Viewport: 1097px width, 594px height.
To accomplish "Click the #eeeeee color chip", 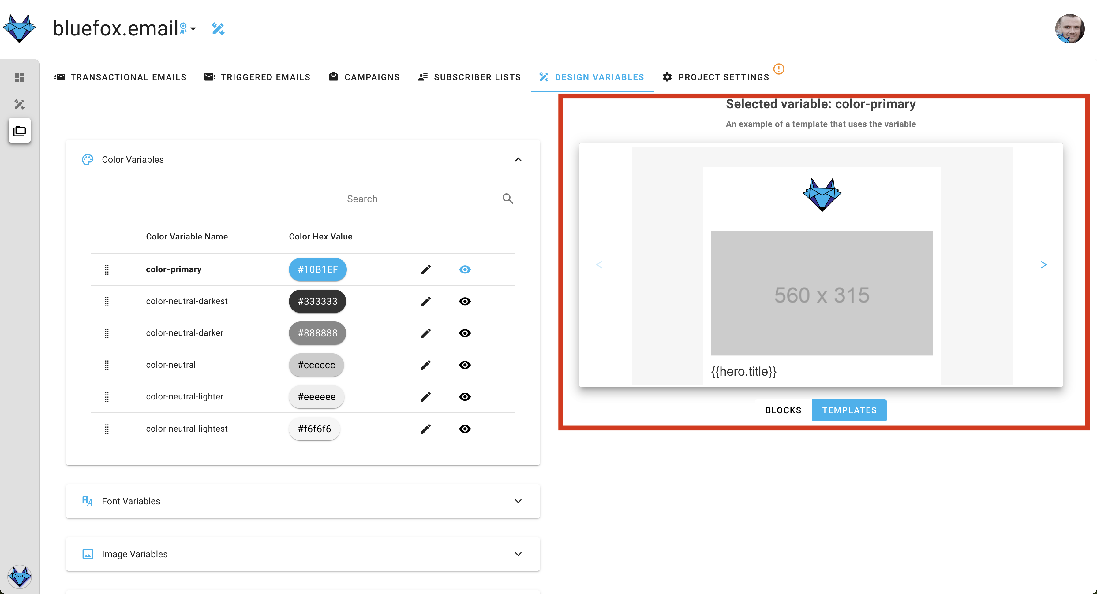I will point(316,397).
